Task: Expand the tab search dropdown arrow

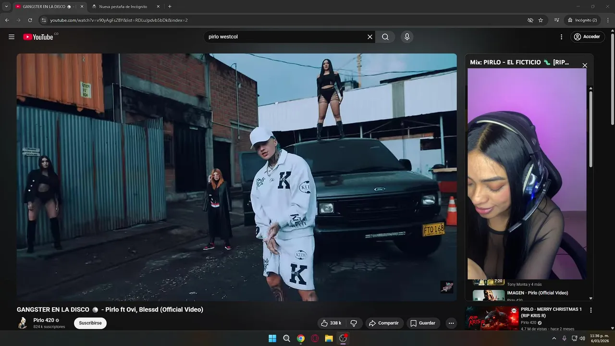Action: [6, 7]
